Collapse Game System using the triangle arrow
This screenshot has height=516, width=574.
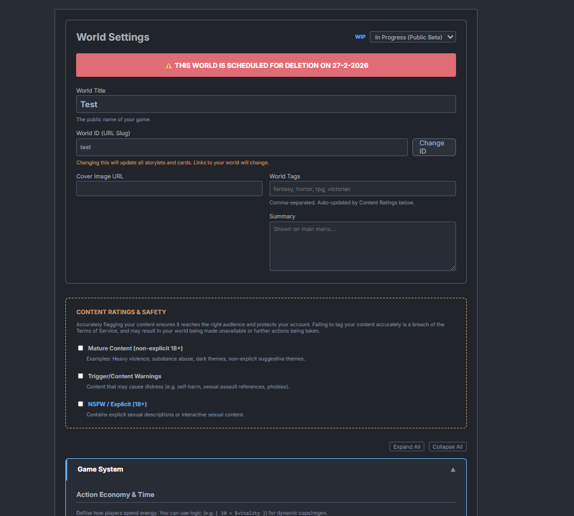click(x=453, y=470)
